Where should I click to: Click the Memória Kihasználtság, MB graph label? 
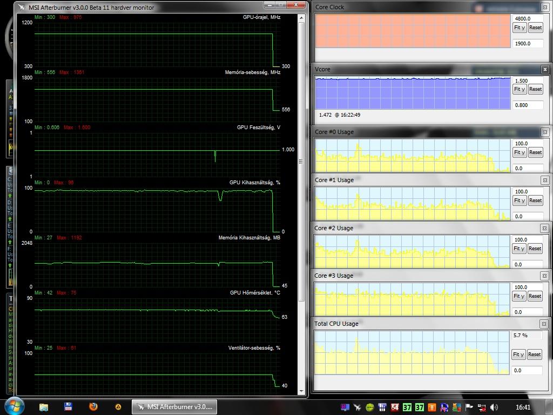click(249, 238)
